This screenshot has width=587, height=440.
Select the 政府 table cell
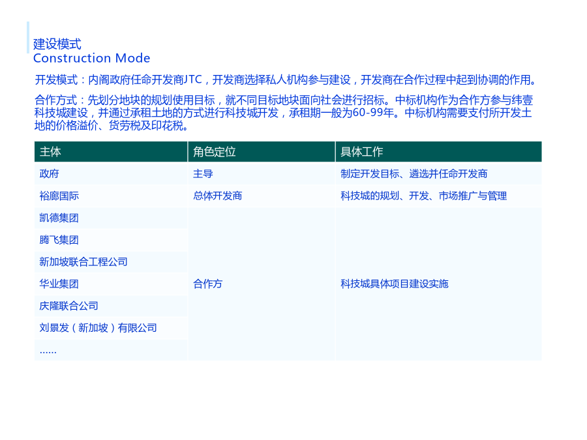(x=111, y=173)
